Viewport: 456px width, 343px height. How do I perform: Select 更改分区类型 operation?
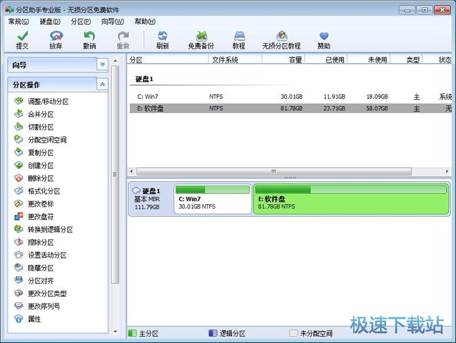click(40, 293)
